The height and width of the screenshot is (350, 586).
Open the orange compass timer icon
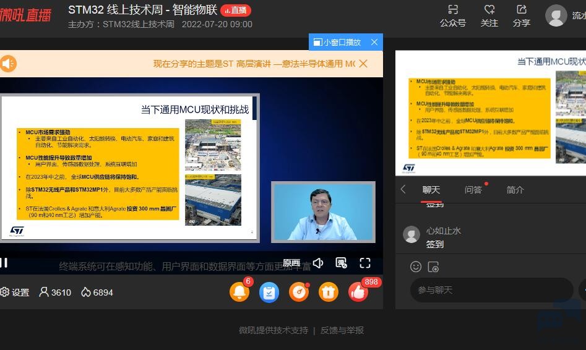(x=299, y=292)
